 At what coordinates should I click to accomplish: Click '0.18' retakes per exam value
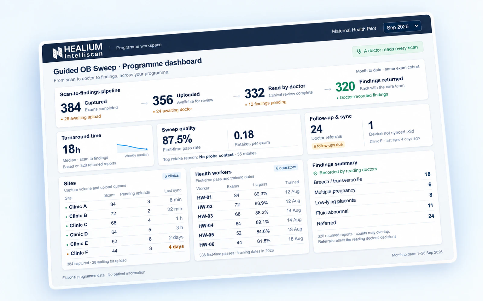coord(244,135)
